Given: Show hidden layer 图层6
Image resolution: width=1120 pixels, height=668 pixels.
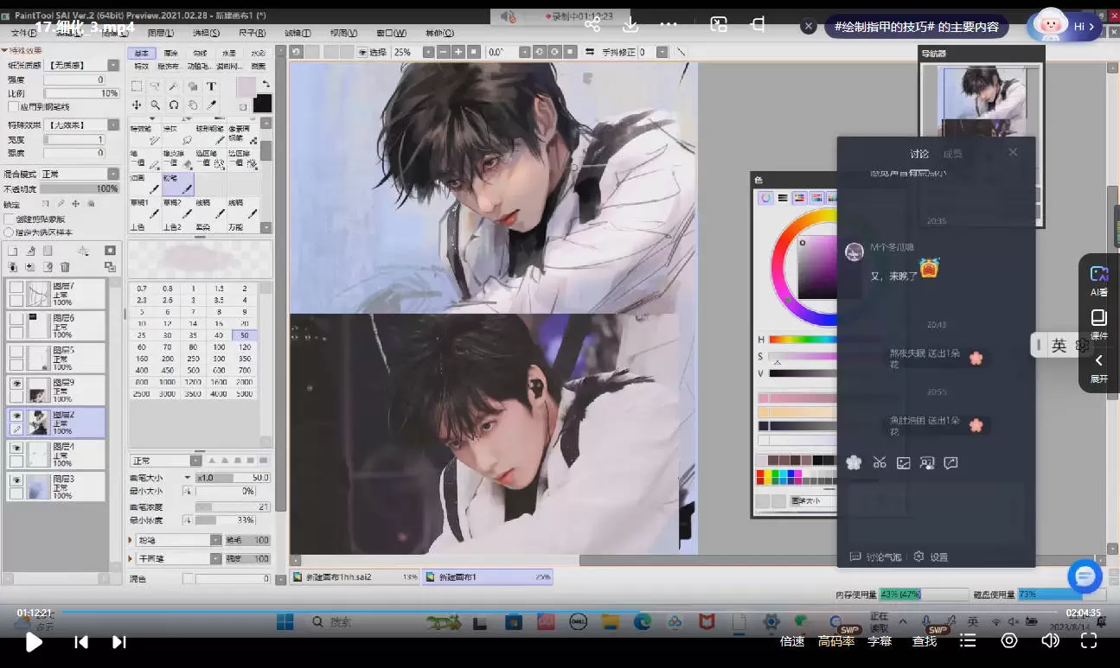Looking at the screenshot, I should click(x=16, y=318).
